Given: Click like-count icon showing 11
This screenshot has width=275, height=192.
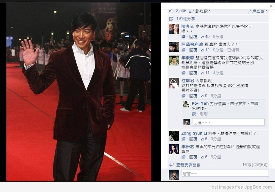Looking at the screenshot, I should [x=202, y=73].
